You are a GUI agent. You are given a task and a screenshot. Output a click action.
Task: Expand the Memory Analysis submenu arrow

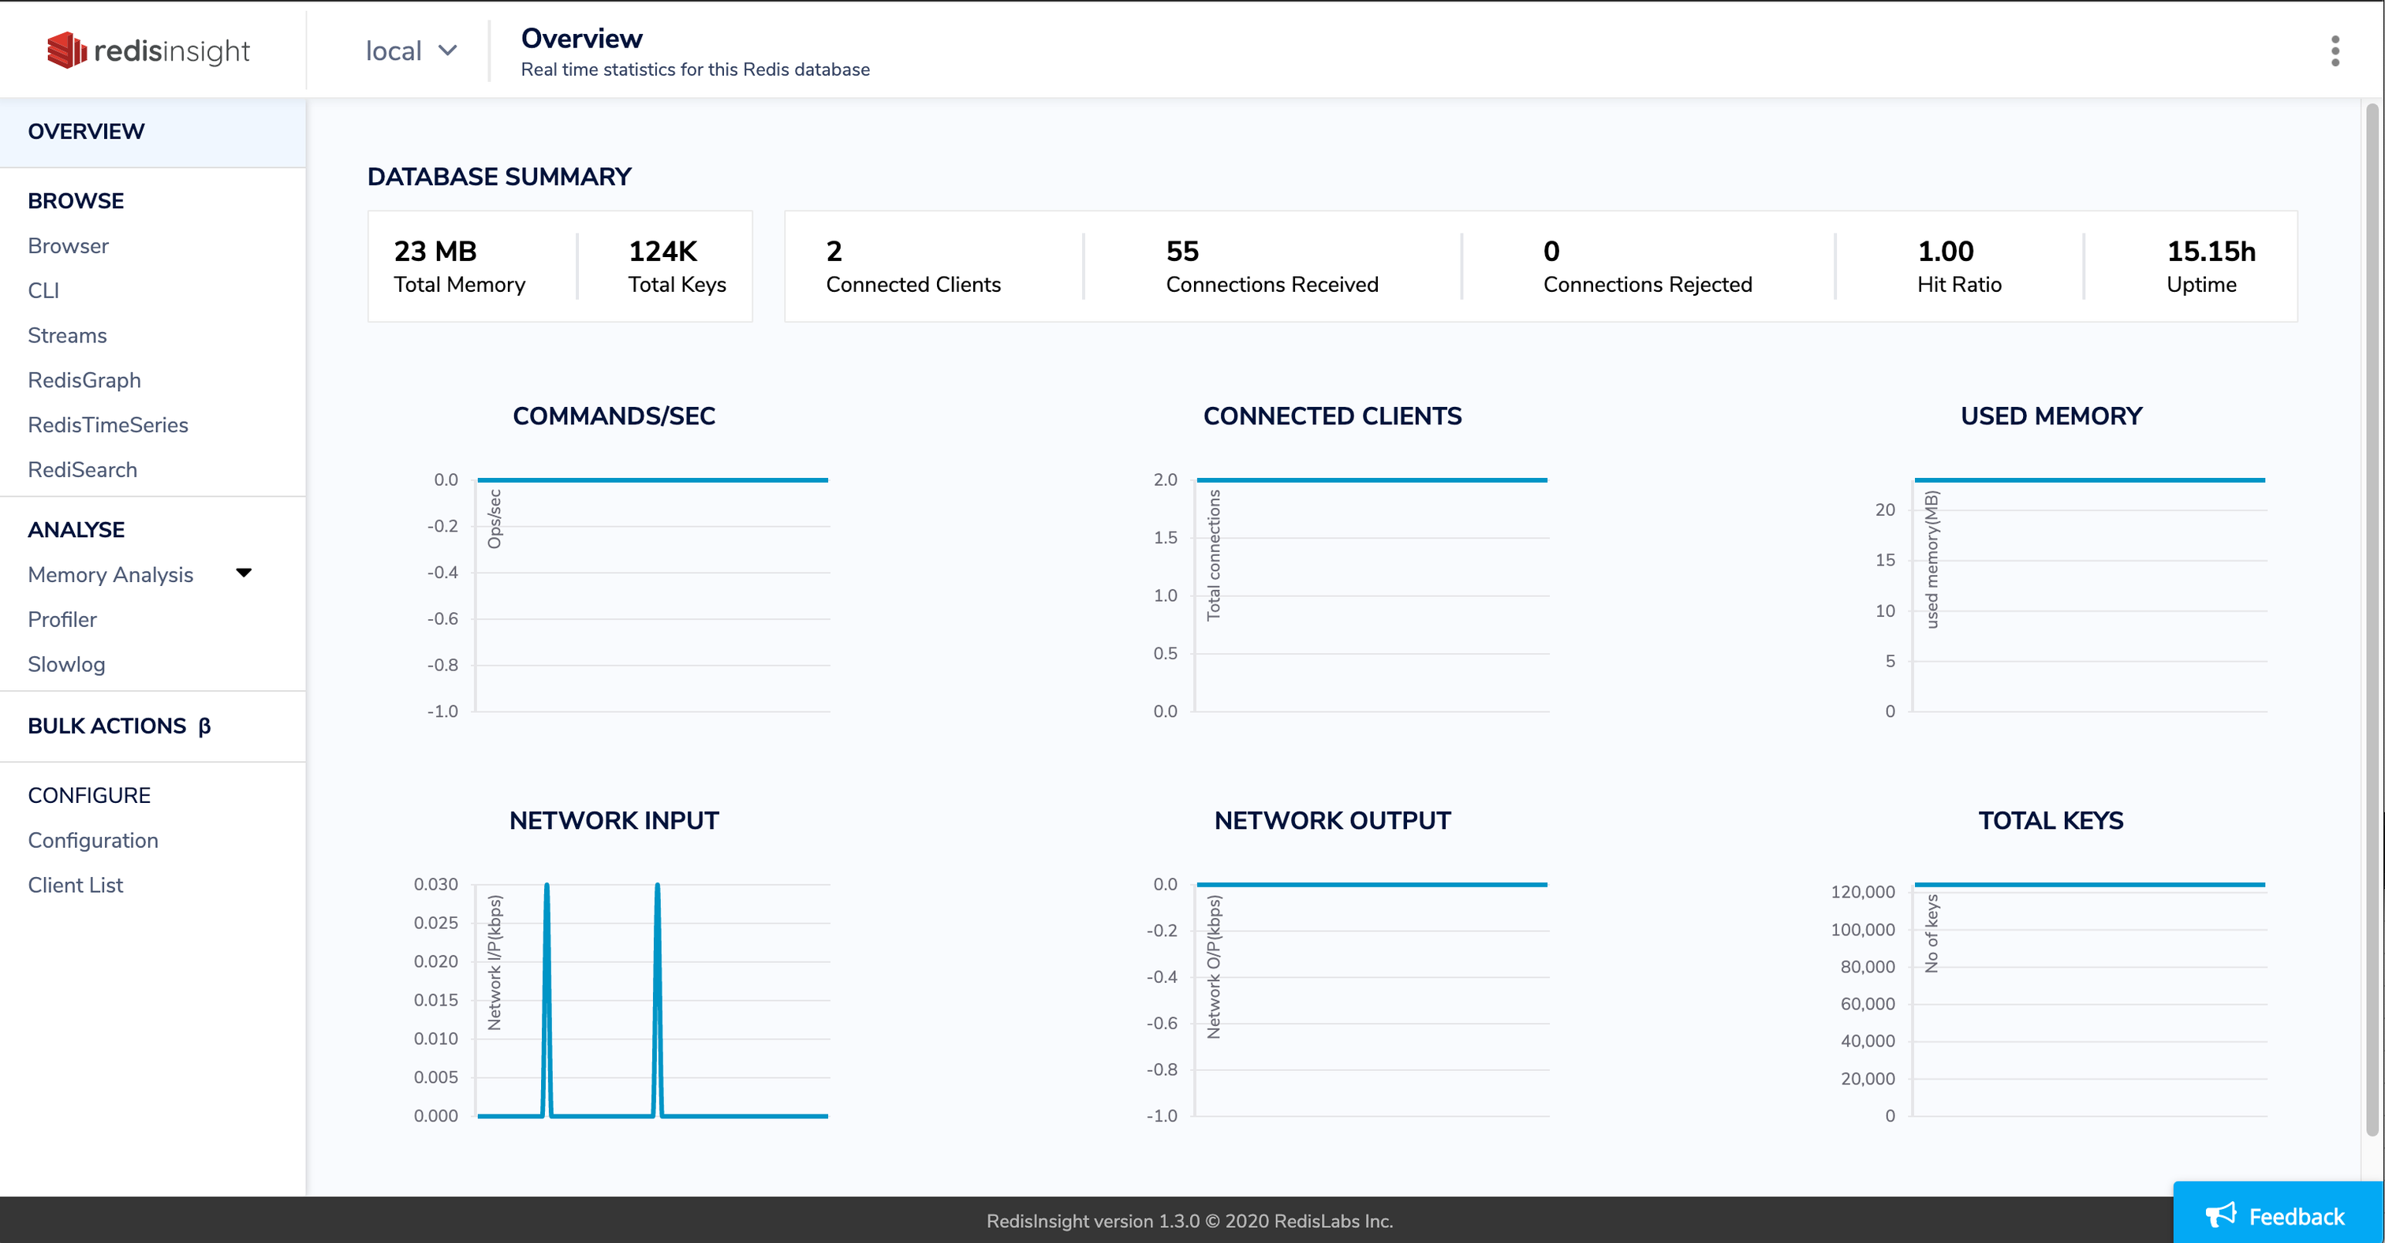(244, 573)
